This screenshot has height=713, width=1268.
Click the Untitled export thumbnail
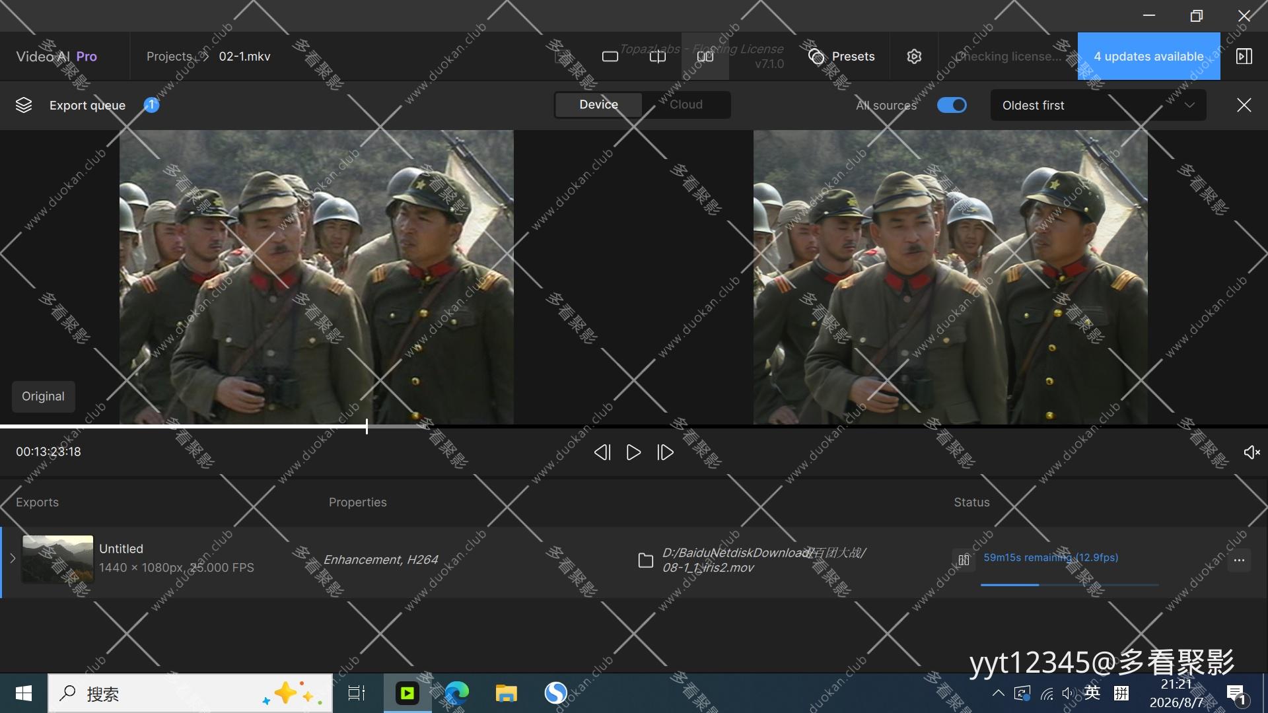click(58, 559)
